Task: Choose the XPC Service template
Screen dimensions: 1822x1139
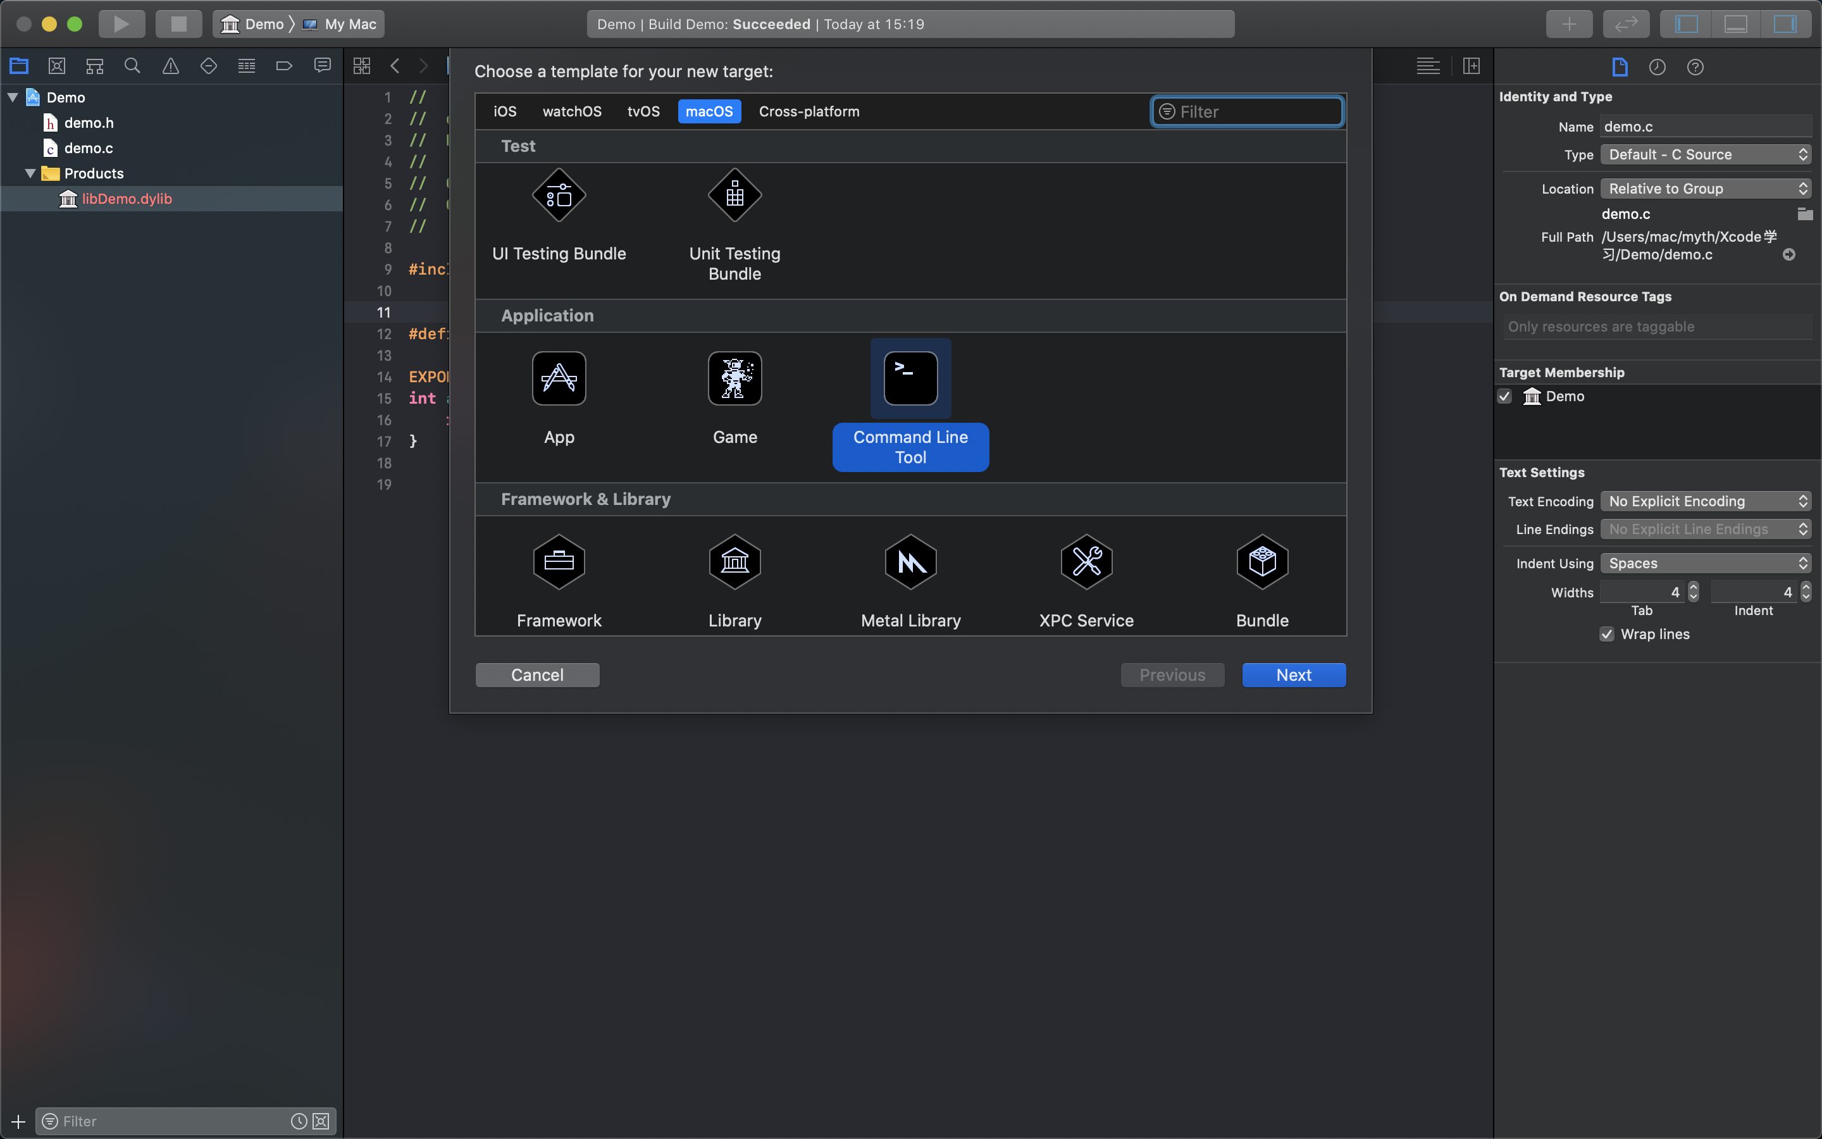Action: tap(1086, 562)
